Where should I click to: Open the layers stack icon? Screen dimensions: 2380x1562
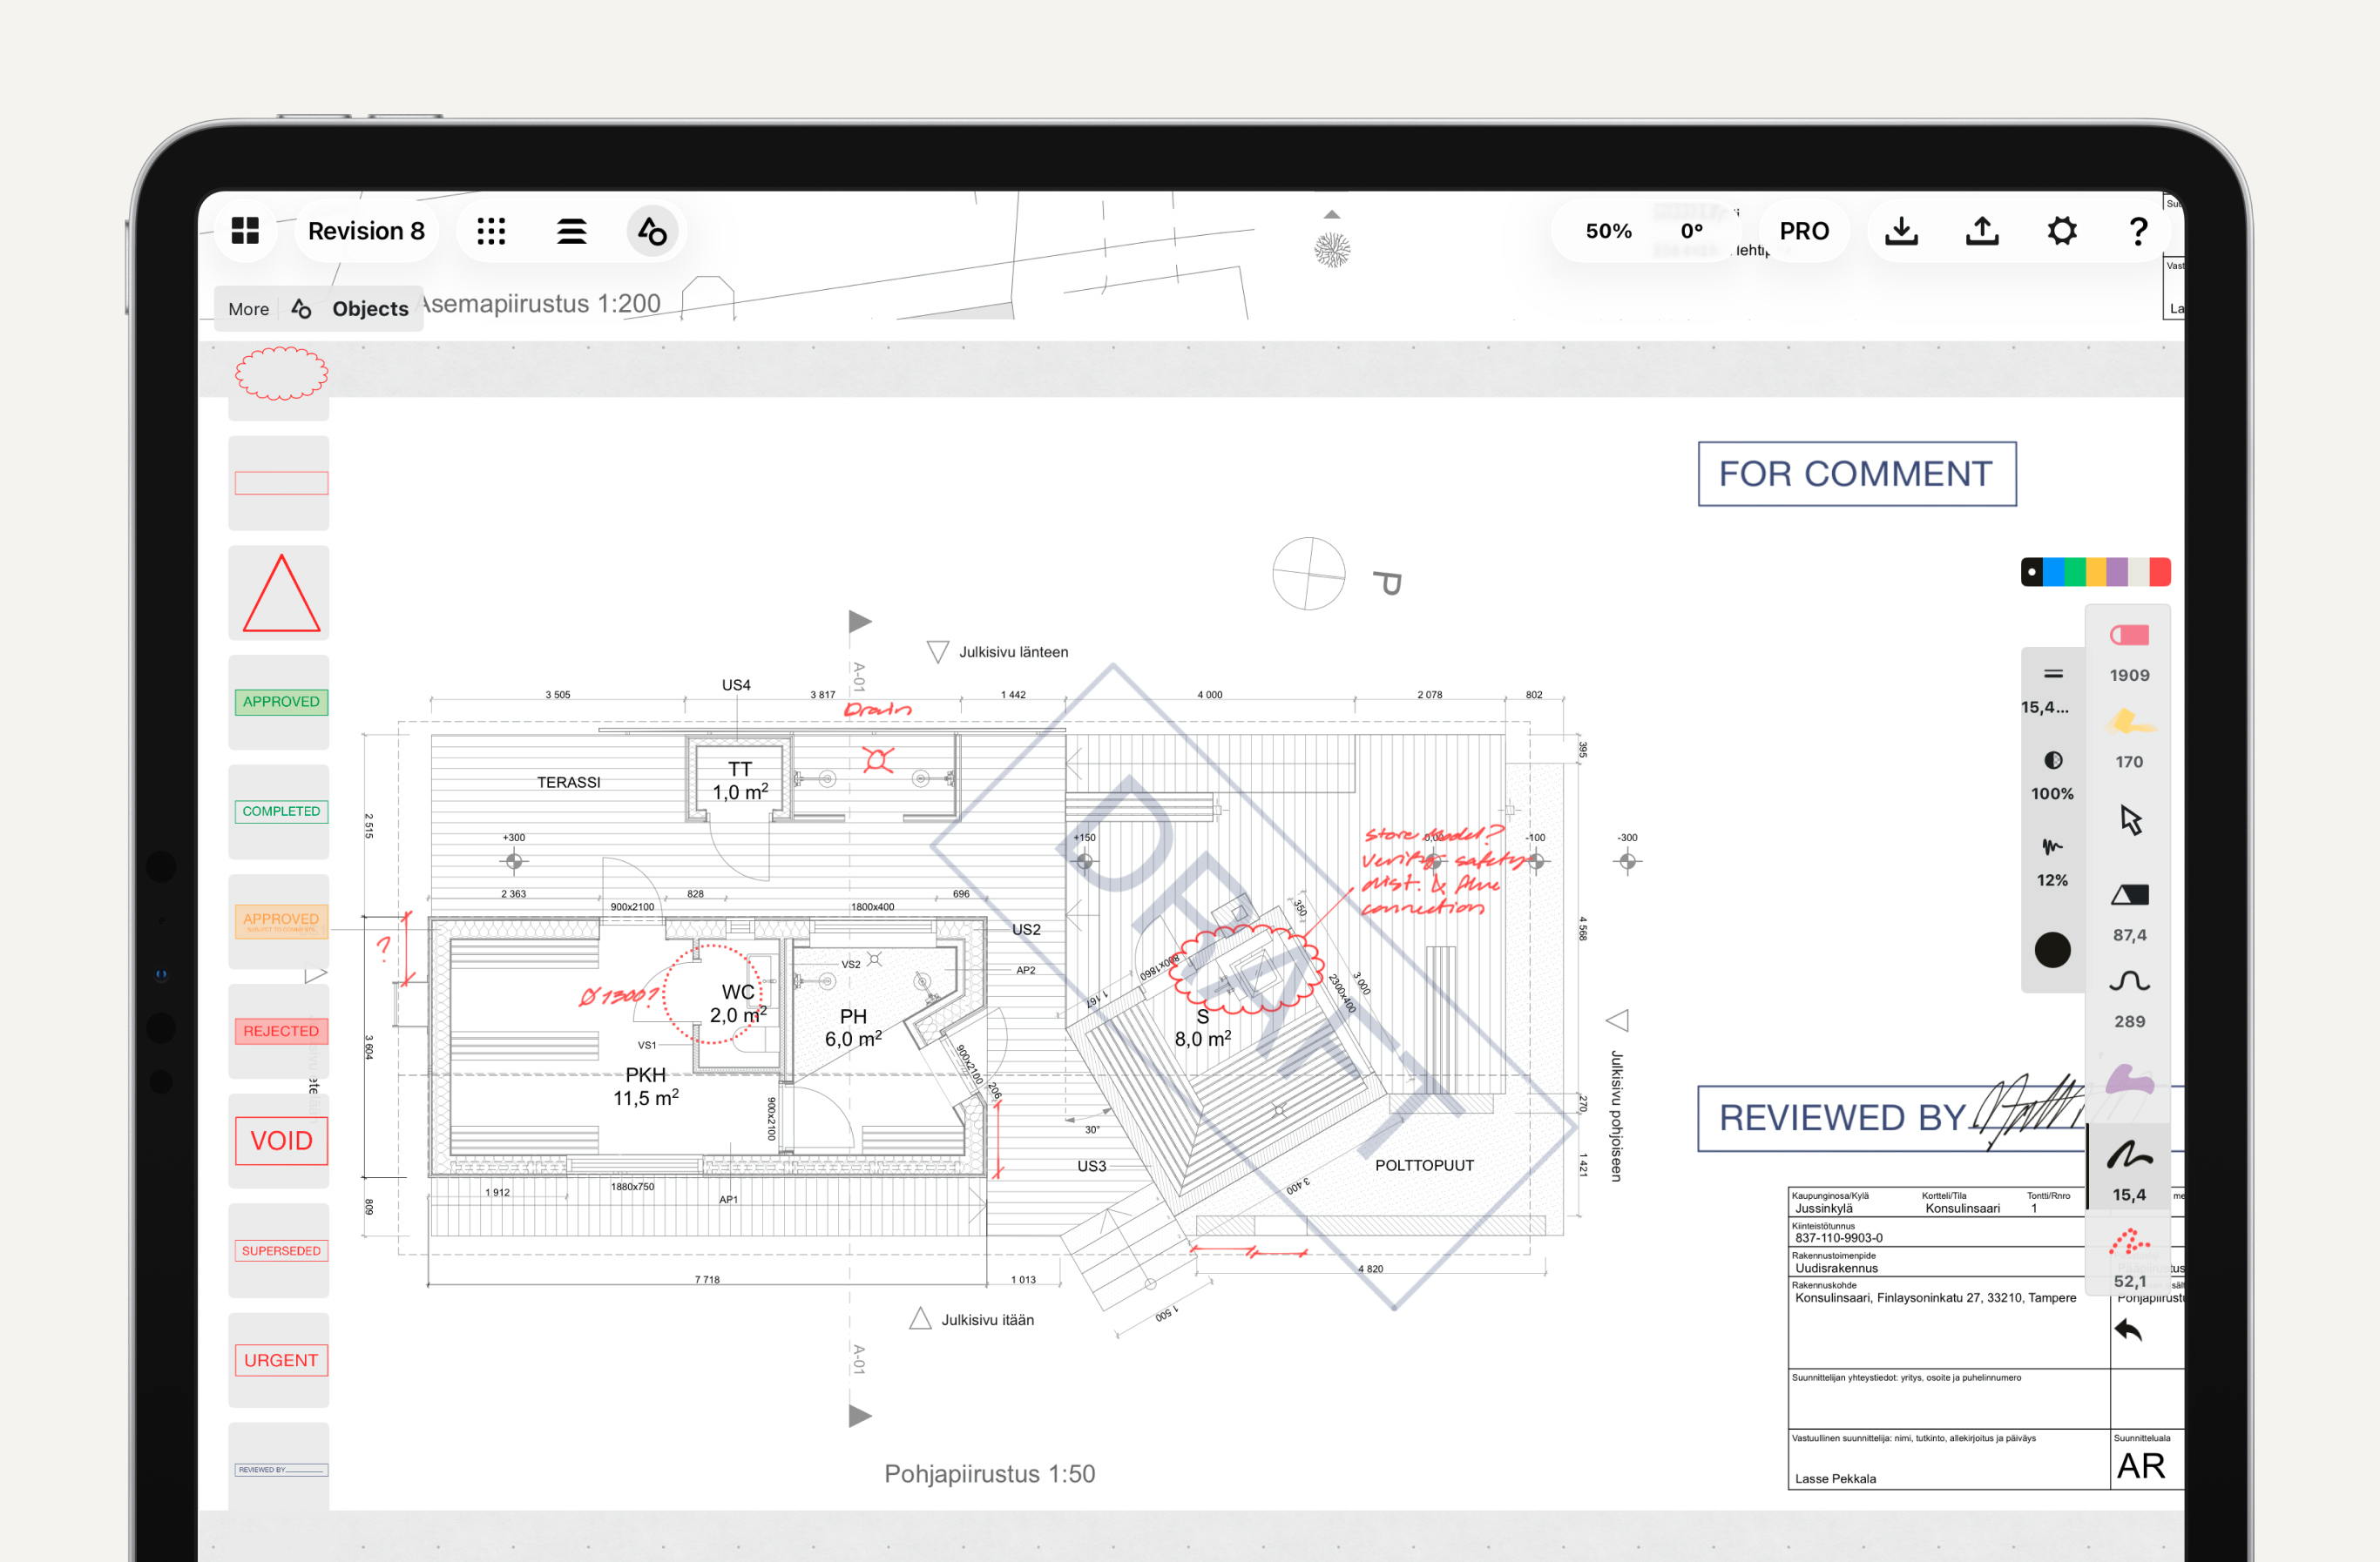coord(571,231)
